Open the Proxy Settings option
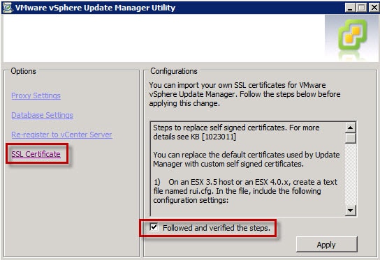 click(x=36, y=95)
